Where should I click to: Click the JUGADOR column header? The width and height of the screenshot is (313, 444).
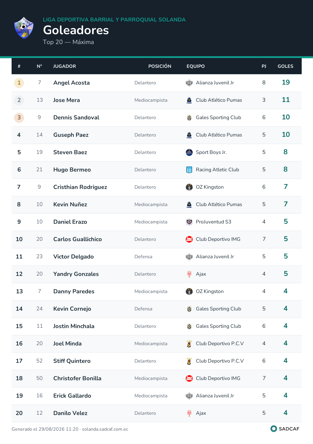(65, 66)
